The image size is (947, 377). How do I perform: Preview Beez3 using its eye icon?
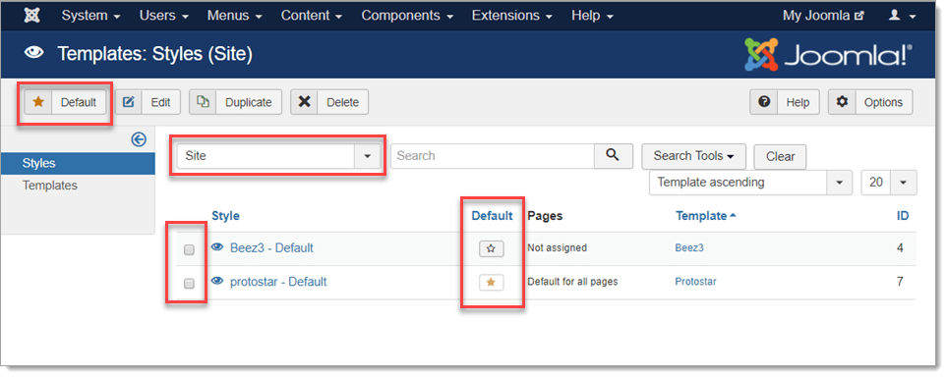[x=217, y=247]
